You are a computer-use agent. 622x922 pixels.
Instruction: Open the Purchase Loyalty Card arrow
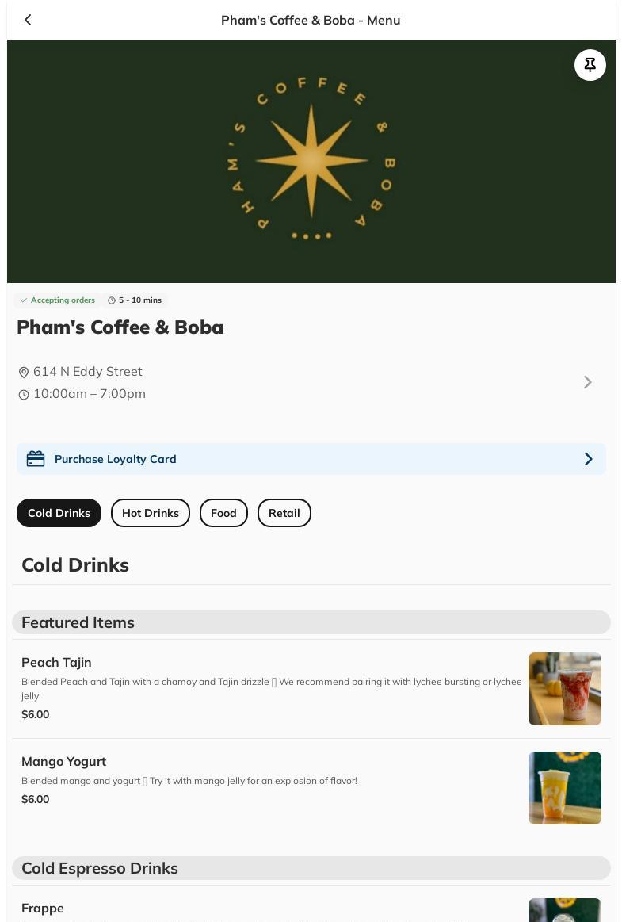[588, 459]
